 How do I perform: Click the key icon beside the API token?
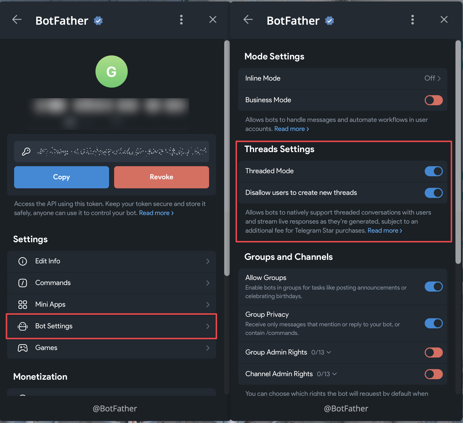(x=26, y=152)
